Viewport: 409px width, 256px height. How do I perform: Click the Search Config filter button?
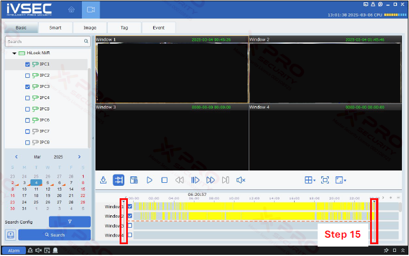70,222
